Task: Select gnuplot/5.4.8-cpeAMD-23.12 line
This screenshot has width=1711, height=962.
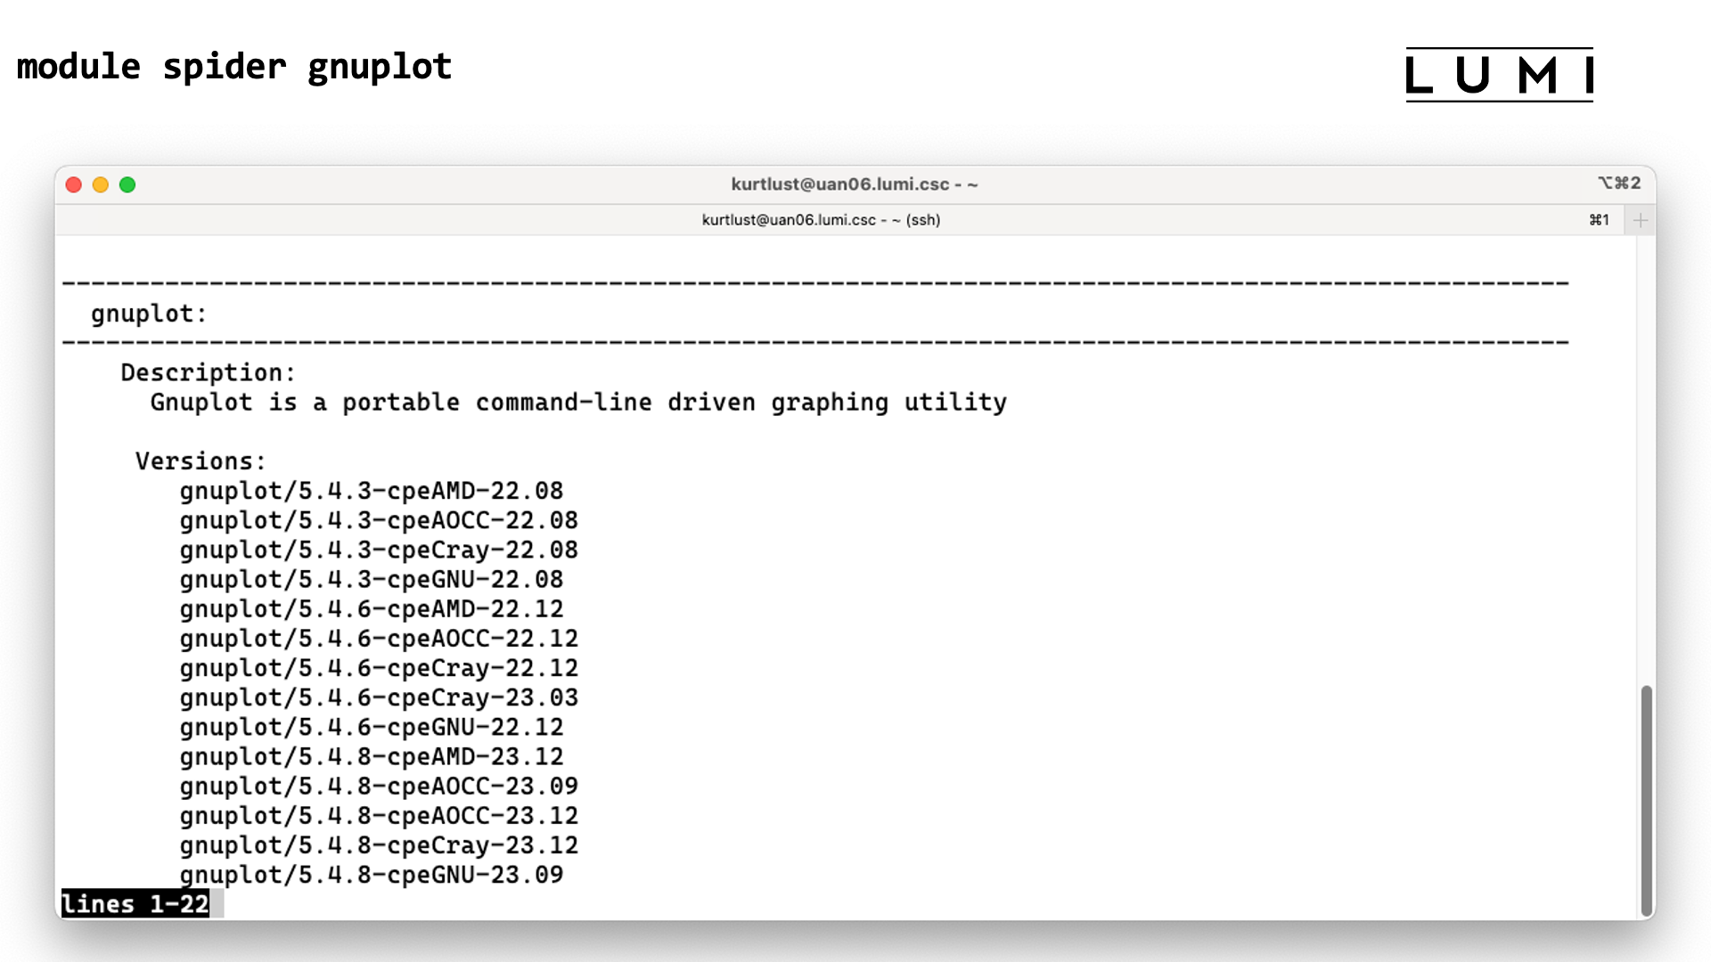Action: coord(372,756)
